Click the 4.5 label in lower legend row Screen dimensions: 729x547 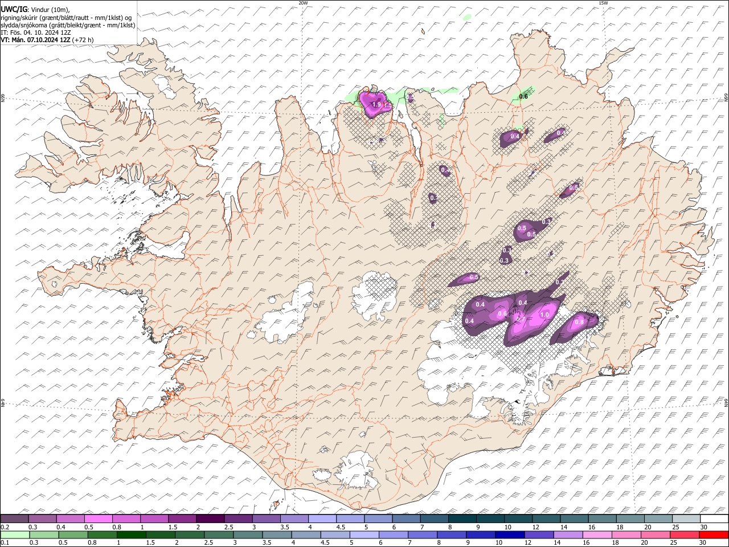point(324,543)
